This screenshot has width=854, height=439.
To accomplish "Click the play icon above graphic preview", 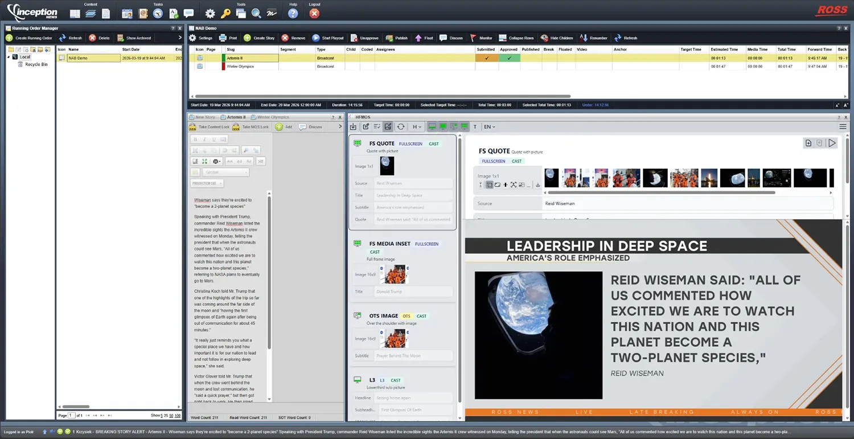I will pyautogui.click(x=832, y=143).
